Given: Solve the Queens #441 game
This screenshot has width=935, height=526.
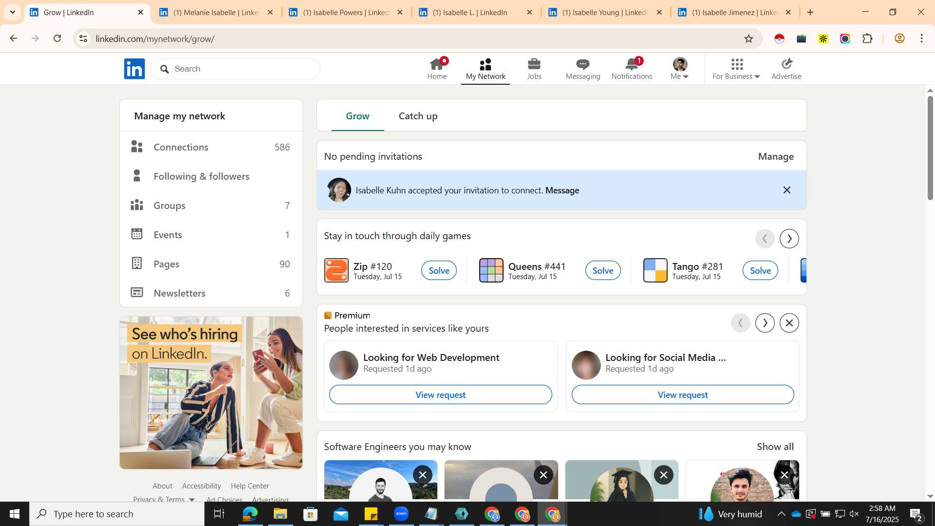Looking at the screenshot, I should [x=603, y=270].
